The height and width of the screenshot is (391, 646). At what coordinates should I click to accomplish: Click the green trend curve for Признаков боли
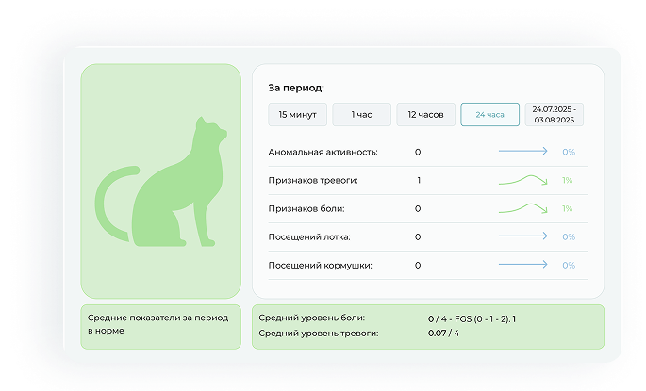coord(522,208)
